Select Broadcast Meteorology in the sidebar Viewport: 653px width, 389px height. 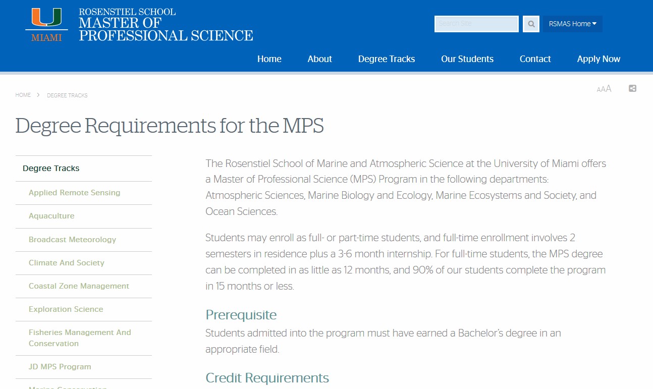[x=72, y=240]
